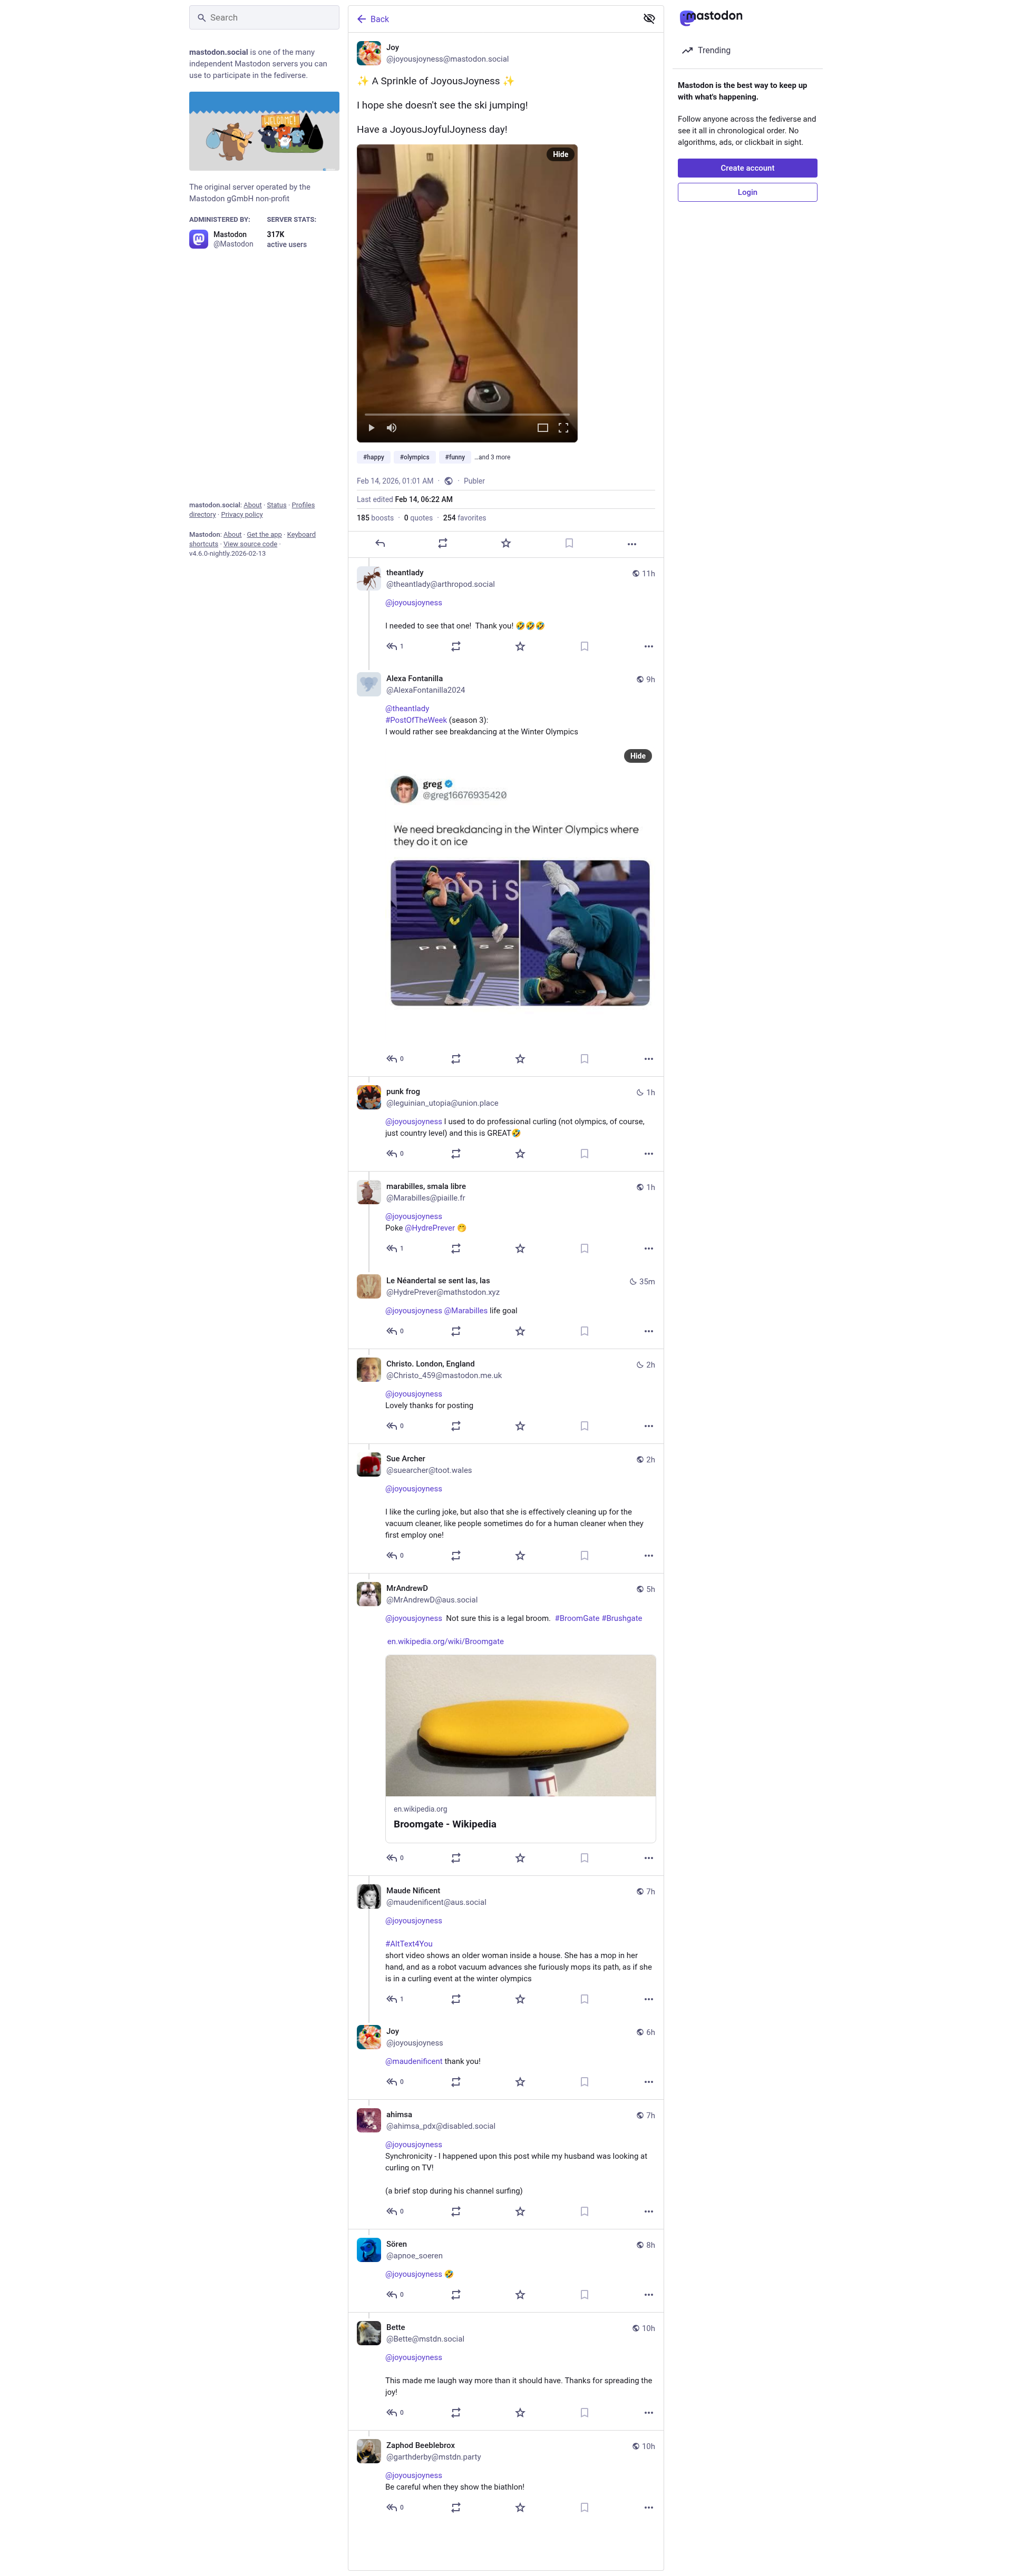Go Back to previous page

pyautogui.click(x=373, y=19)
